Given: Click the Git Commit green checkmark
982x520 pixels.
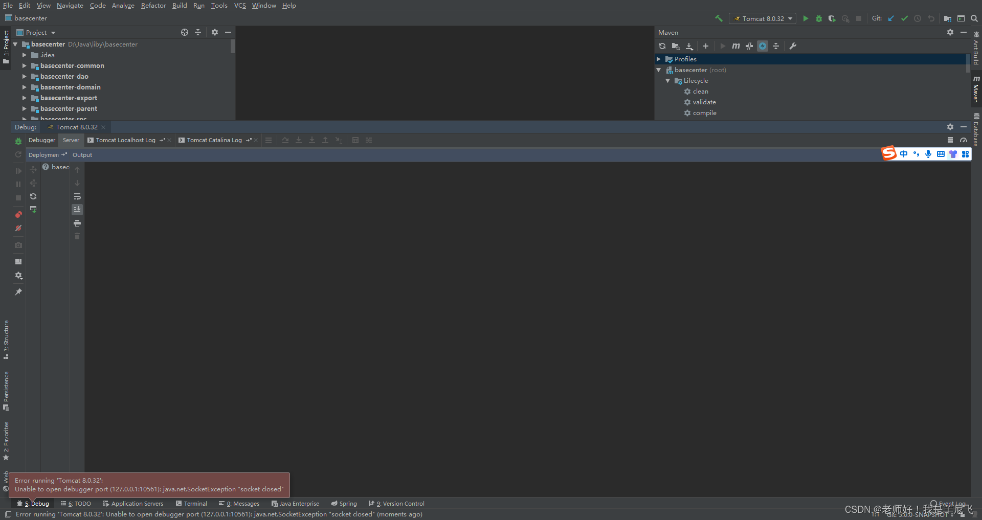Looking at the screenshot, I should 904,18.
